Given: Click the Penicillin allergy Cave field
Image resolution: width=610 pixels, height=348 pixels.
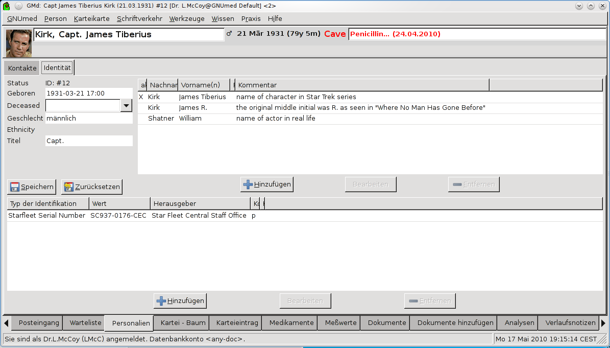Looking at the screenshot, I should tap(477, 34).
